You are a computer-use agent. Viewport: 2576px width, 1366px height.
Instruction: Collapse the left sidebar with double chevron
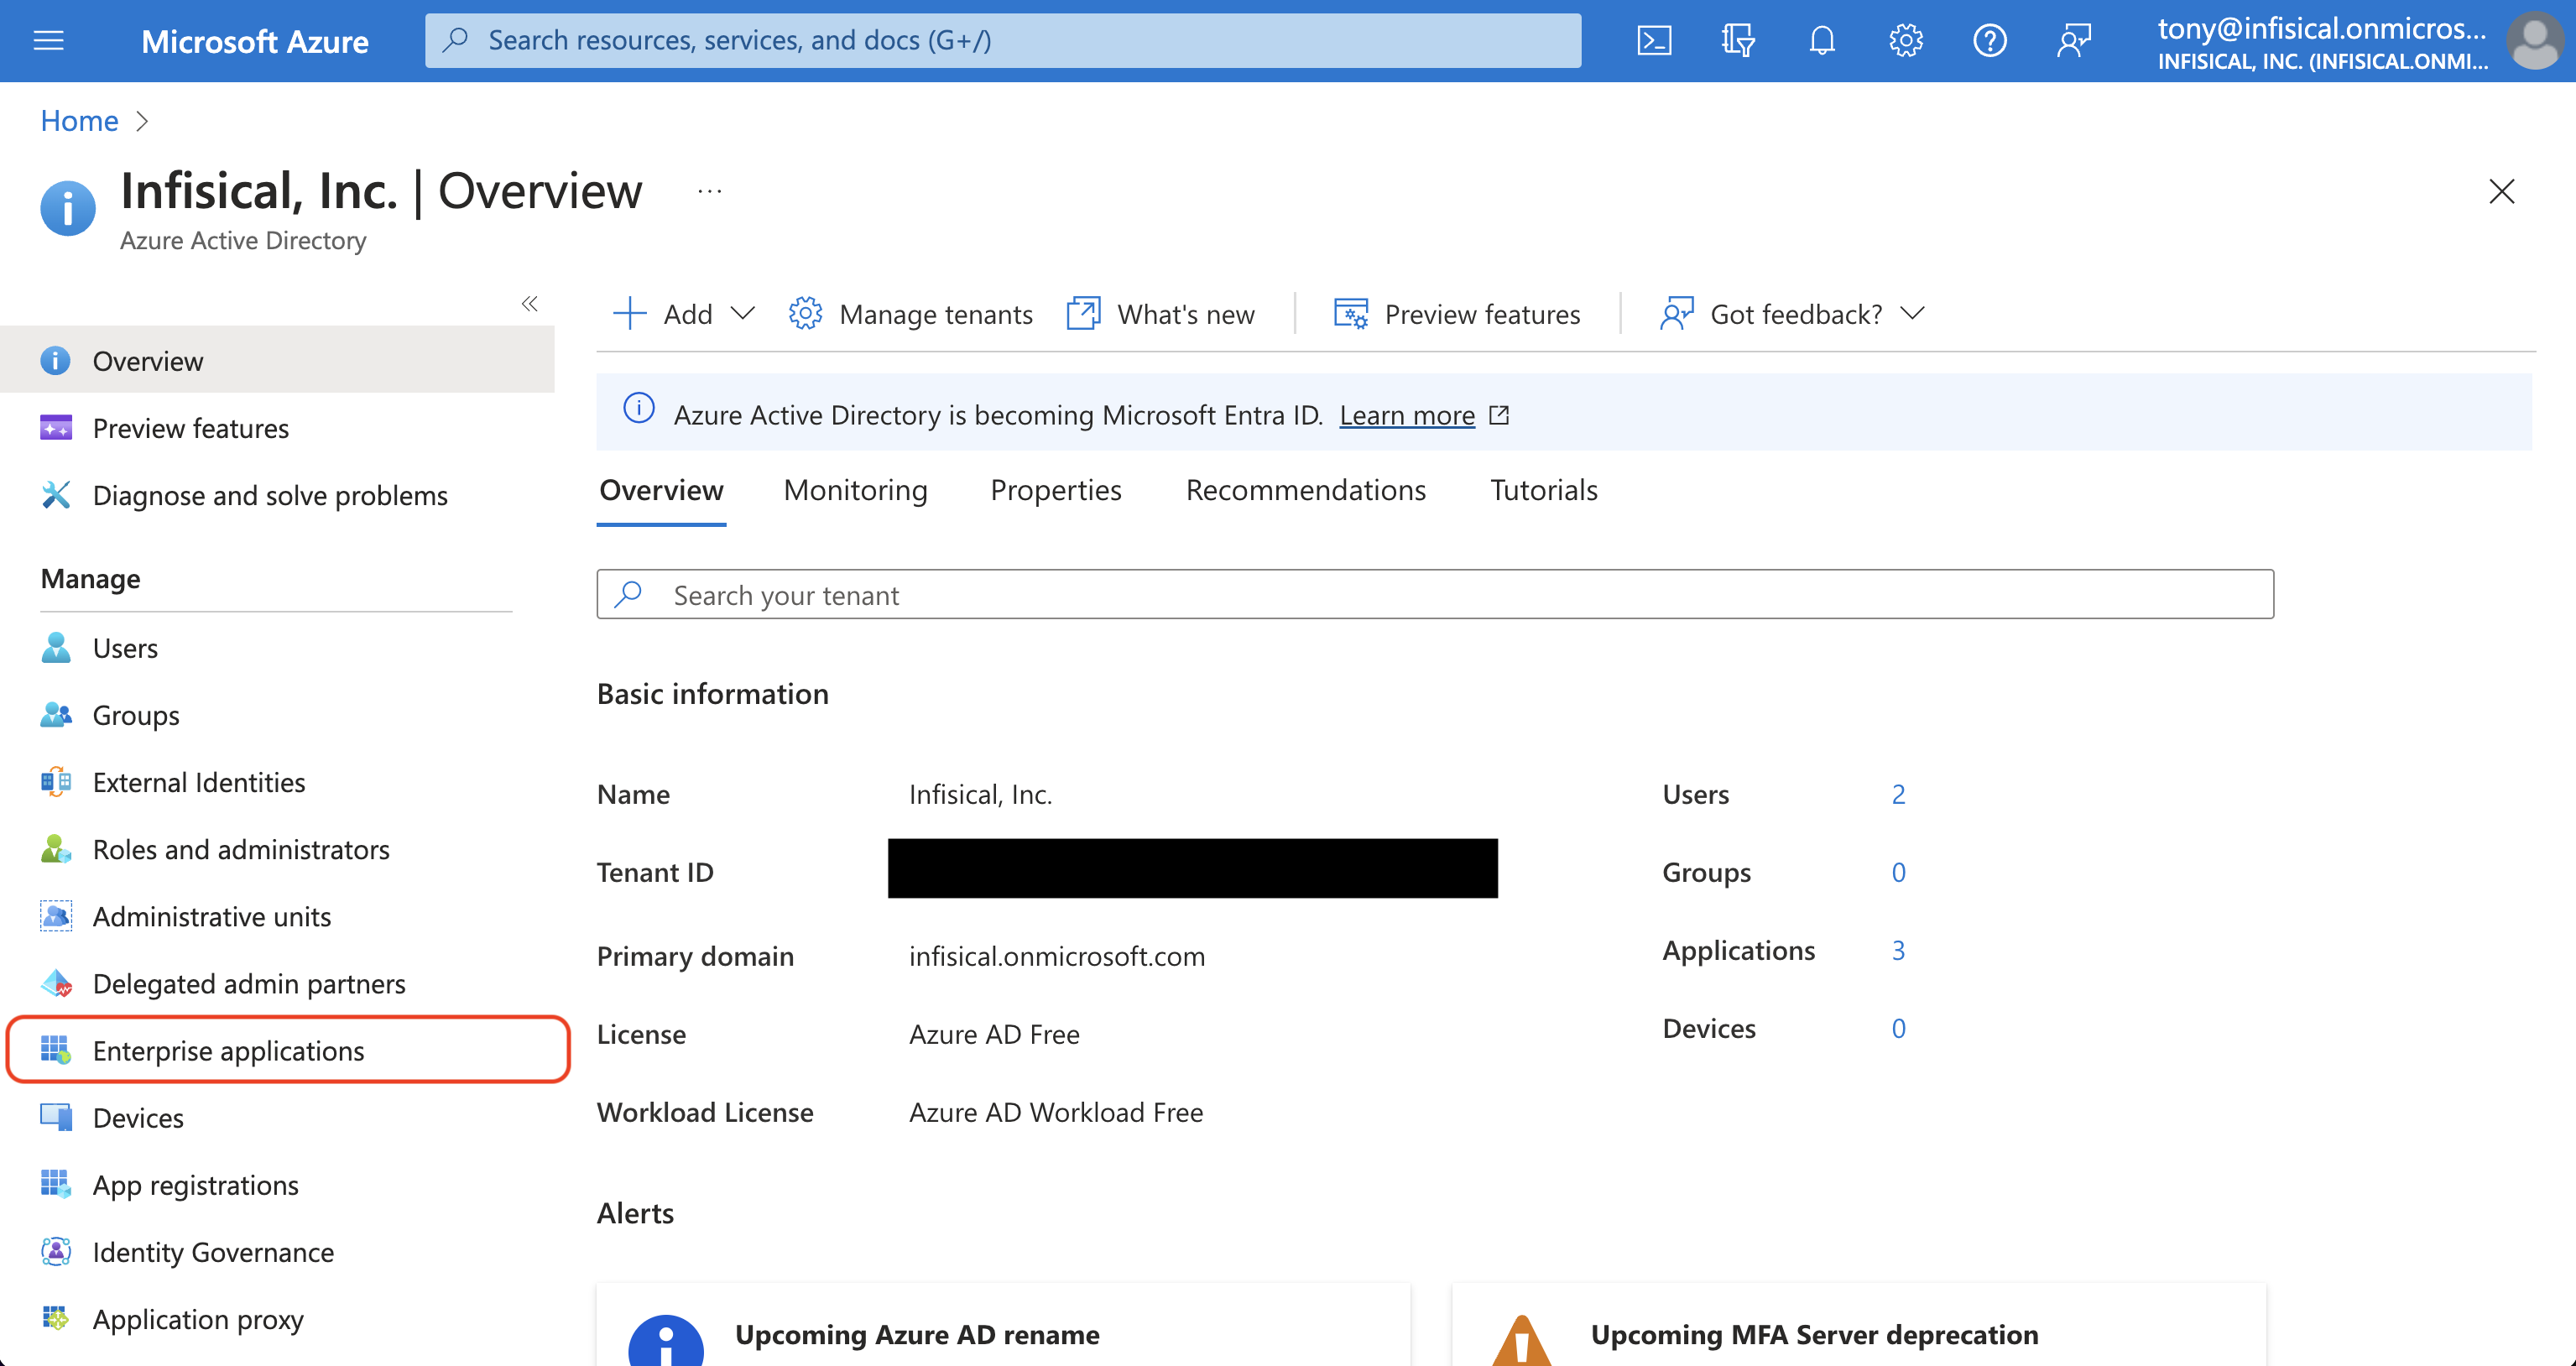click(x=530, y=304)
